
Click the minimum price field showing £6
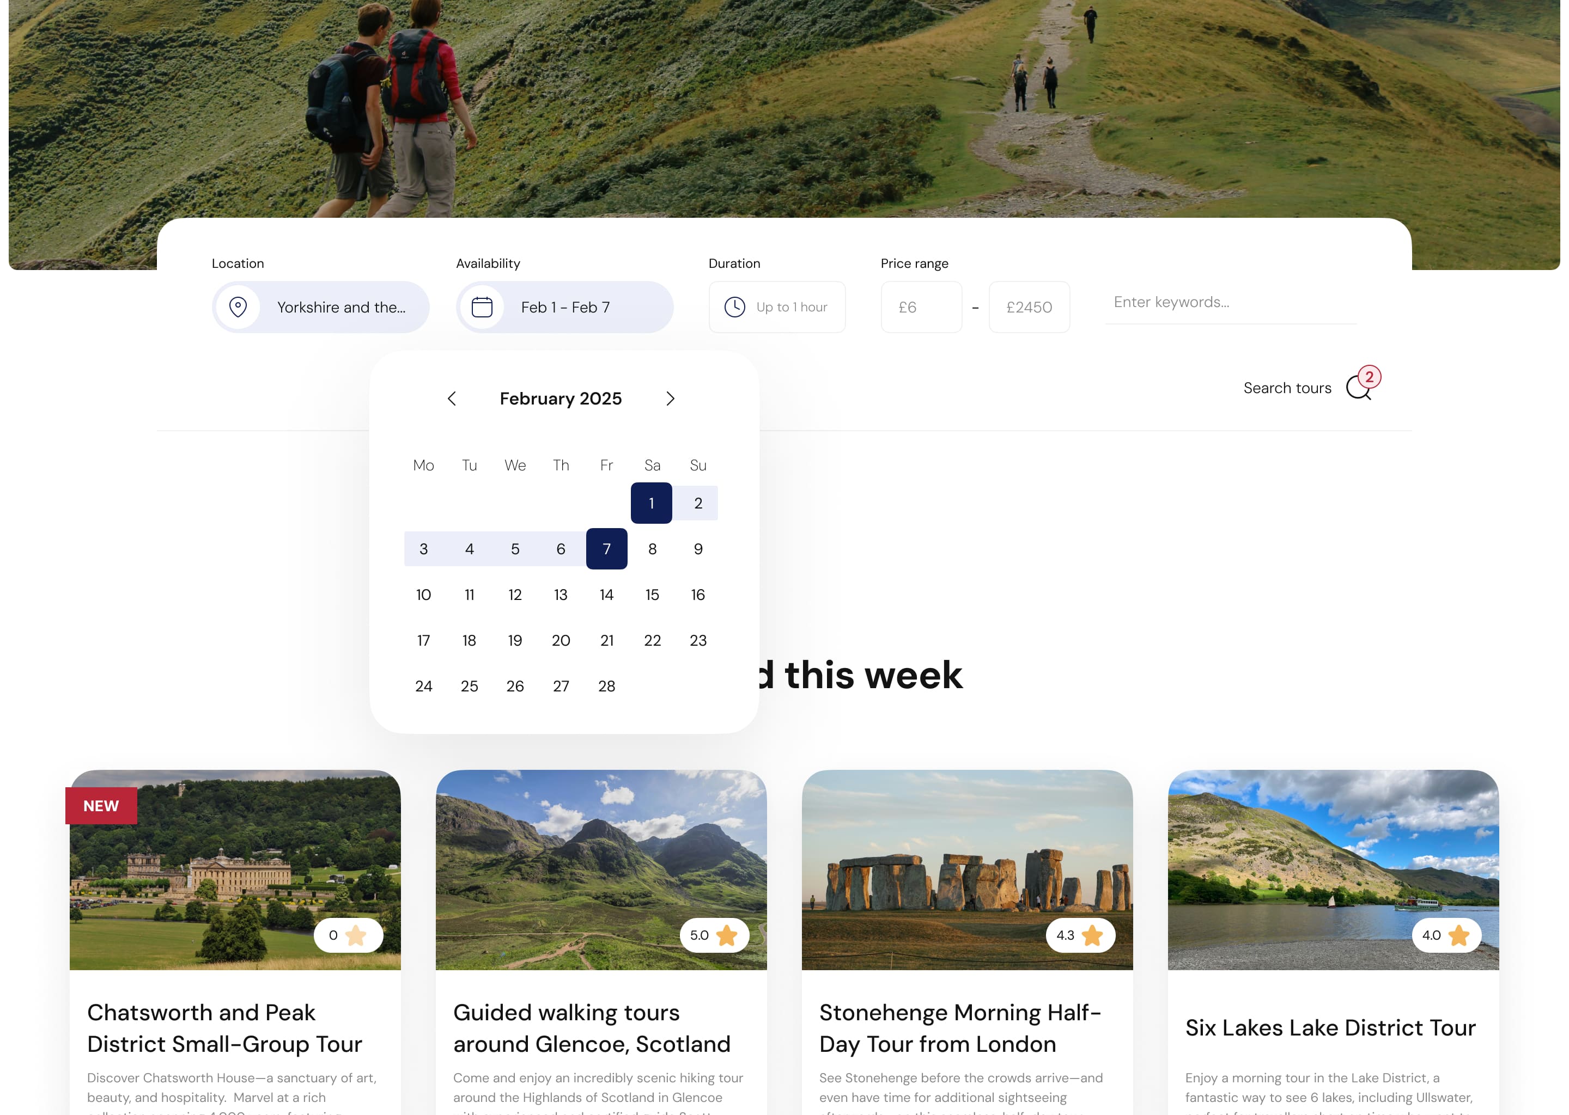pyautogui.click(x=921, y=307)
